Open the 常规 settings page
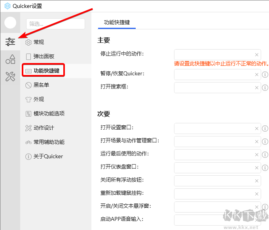Screen dimensions: 269x230 pos(56,42)
